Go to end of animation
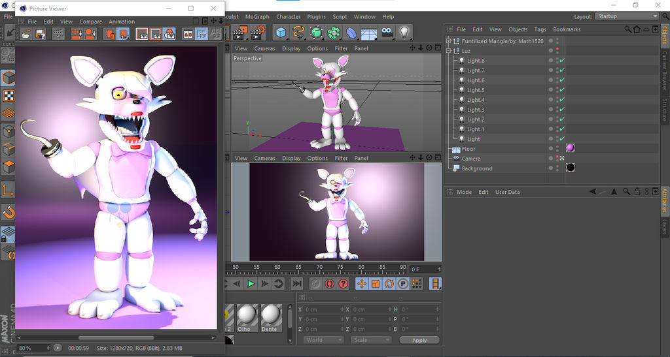 pos(296,283)
